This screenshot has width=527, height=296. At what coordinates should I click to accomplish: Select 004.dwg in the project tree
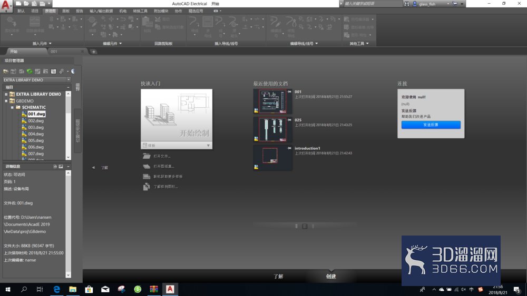coord(36,134)
